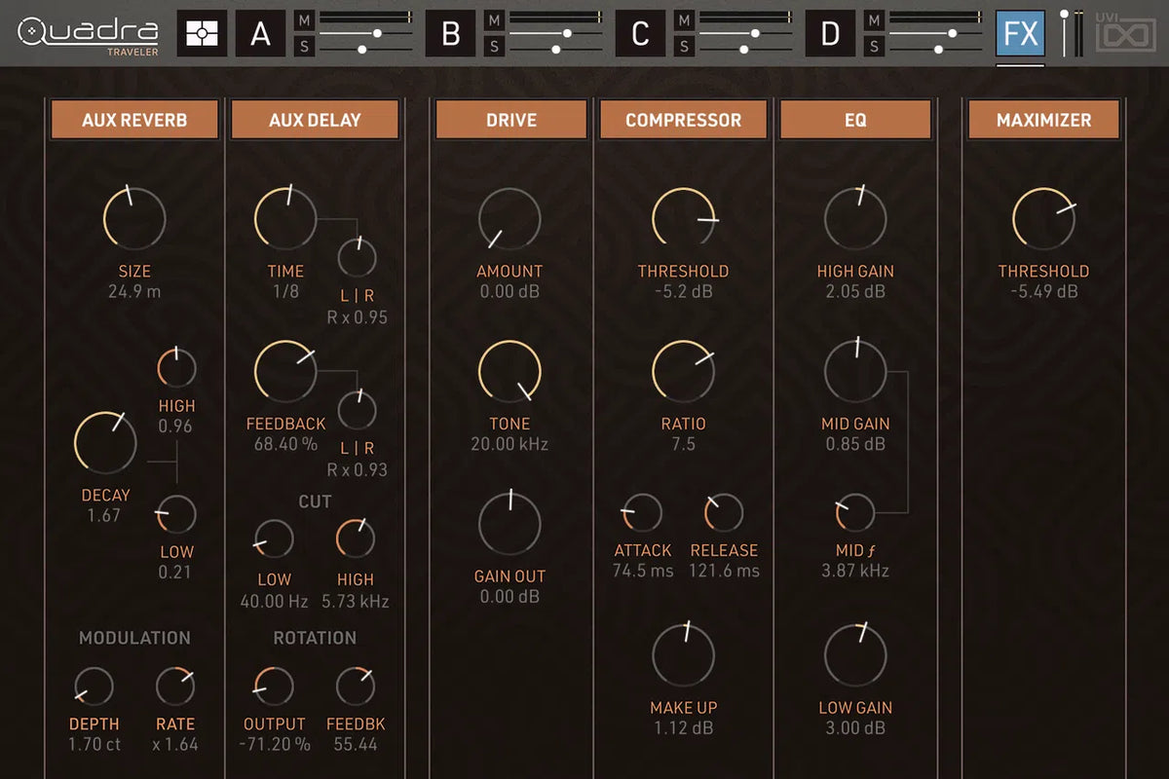
Task: Solo layer B with S button
Action: pos(495,46)
